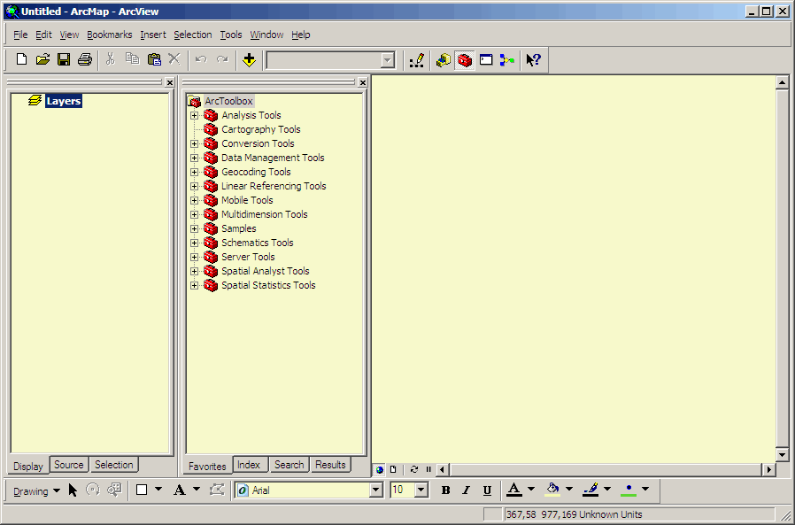Toggle underline text formatting

click(x=487, y=490)
